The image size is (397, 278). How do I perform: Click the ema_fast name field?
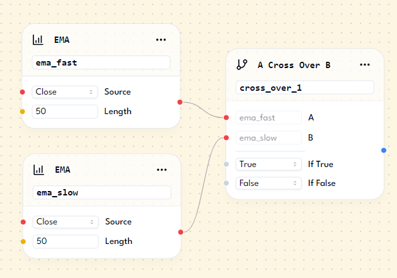click(101, 62)
